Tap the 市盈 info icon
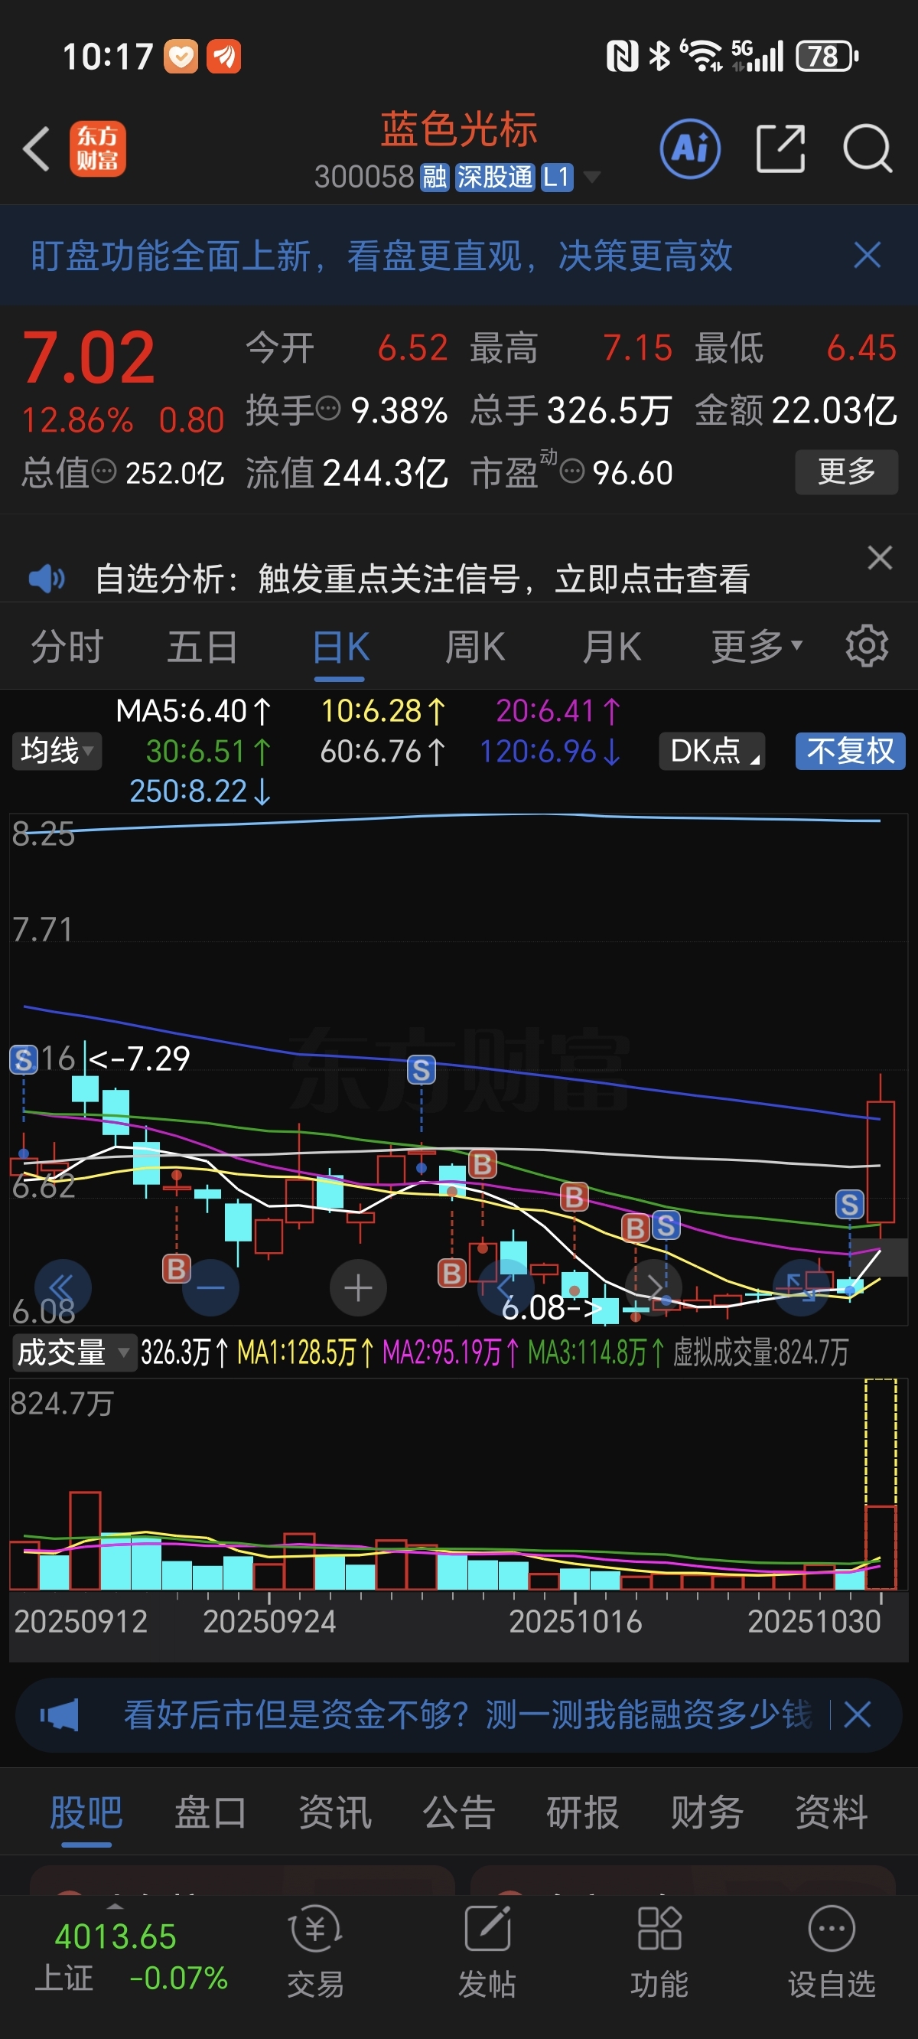This screenshot has width=918, height=2039. tap(572, 471)
